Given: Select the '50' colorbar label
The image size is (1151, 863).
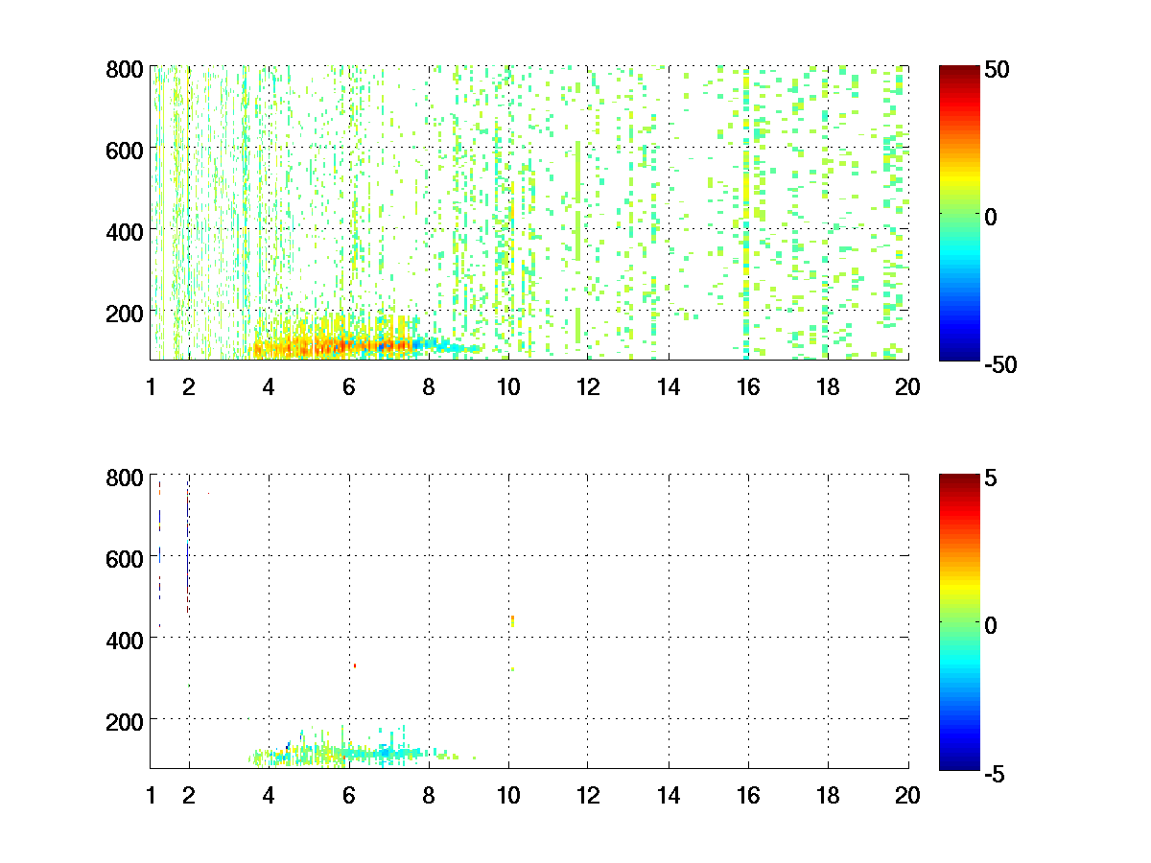Looking at the screenshot, I should (x=997, y=70).
